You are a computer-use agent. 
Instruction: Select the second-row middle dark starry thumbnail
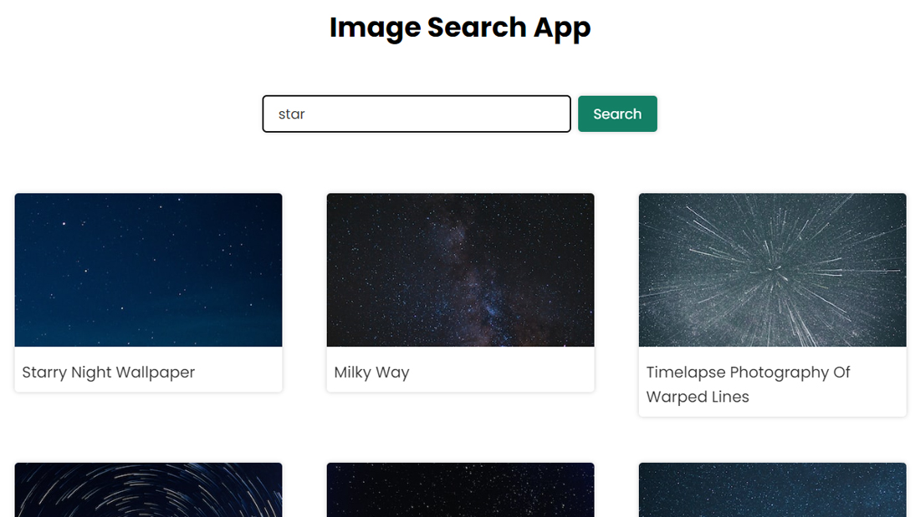(x=460, y=490)
